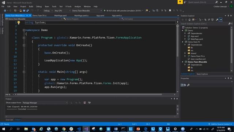Screen dimensions: 234x132
Task: Collapse the Main method code block
Action: 24,72
